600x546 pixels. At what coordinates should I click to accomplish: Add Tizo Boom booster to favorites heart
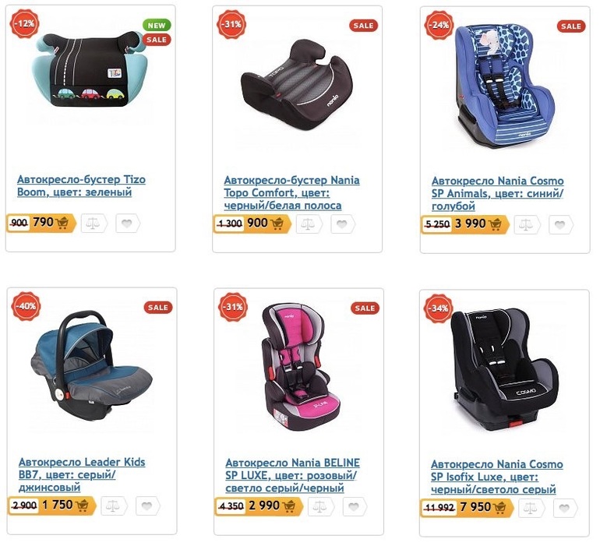[x=128, y=224]
